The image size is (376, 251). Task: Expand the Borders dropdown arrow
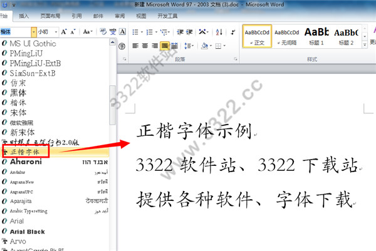pyautogui.click(x=224, y=46)
